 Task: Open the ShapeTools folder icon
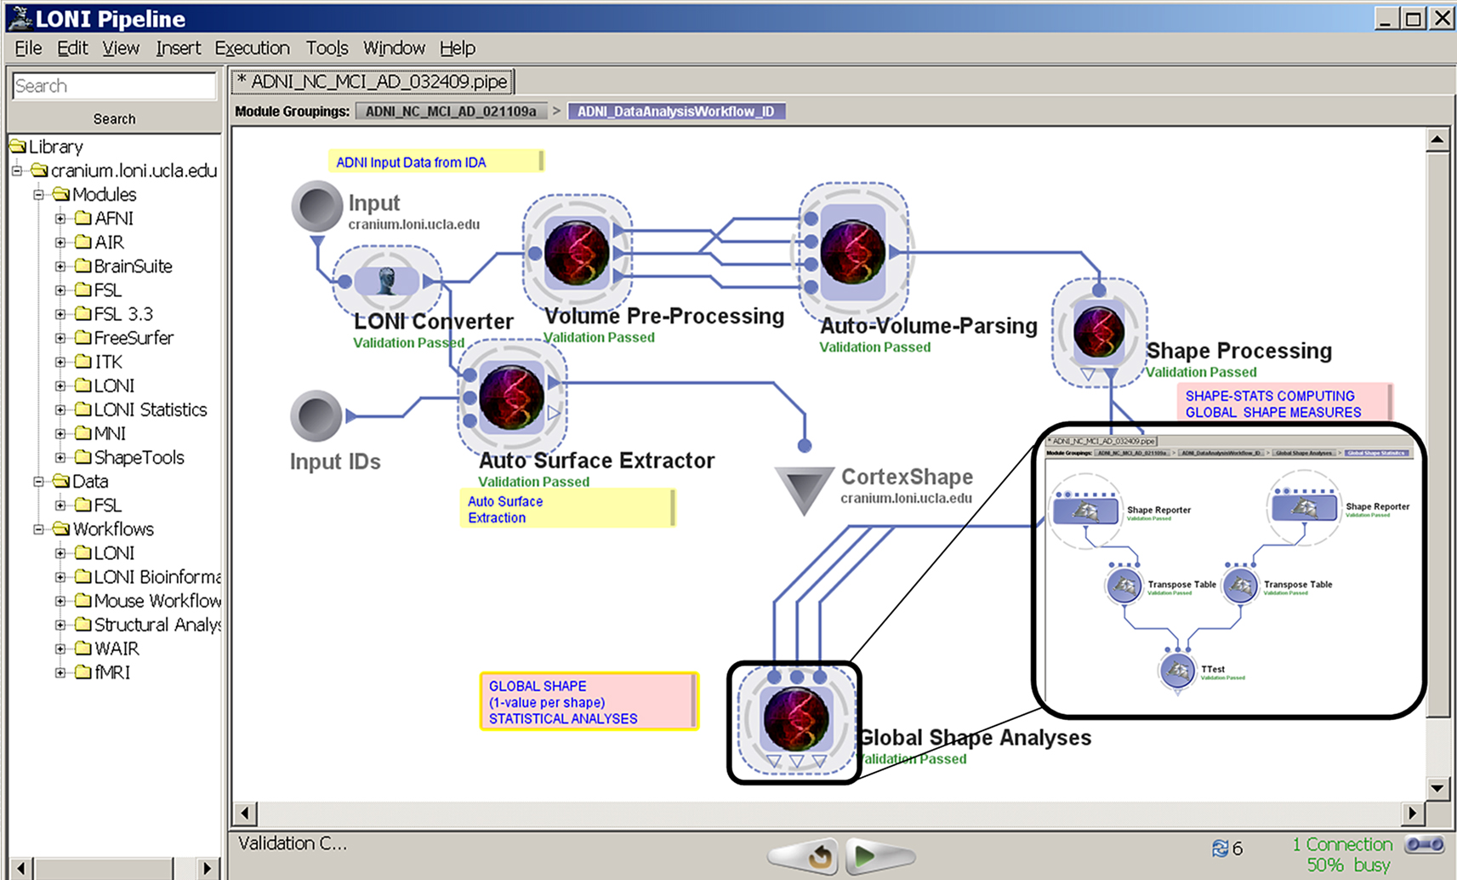pos(83,457)
